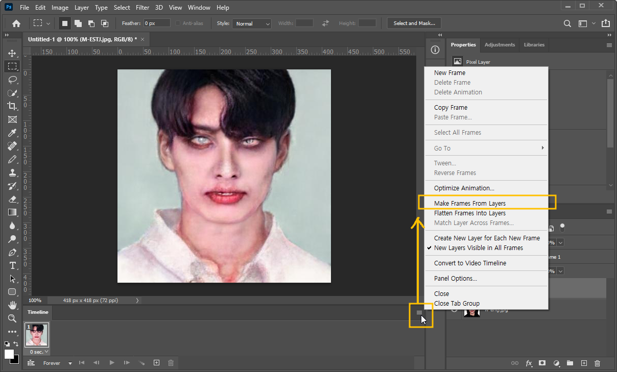The height and width of the screenshot is (372, 617).
Task: Switch to the Adjustments tab
Action: [x=500, y=44]
